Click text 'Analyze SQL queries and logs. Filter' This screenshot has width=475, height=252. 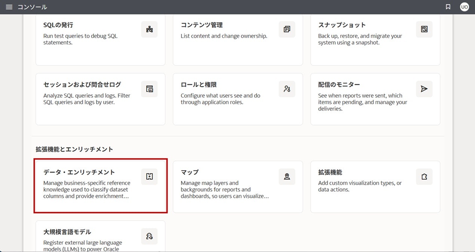pos(87,96)
